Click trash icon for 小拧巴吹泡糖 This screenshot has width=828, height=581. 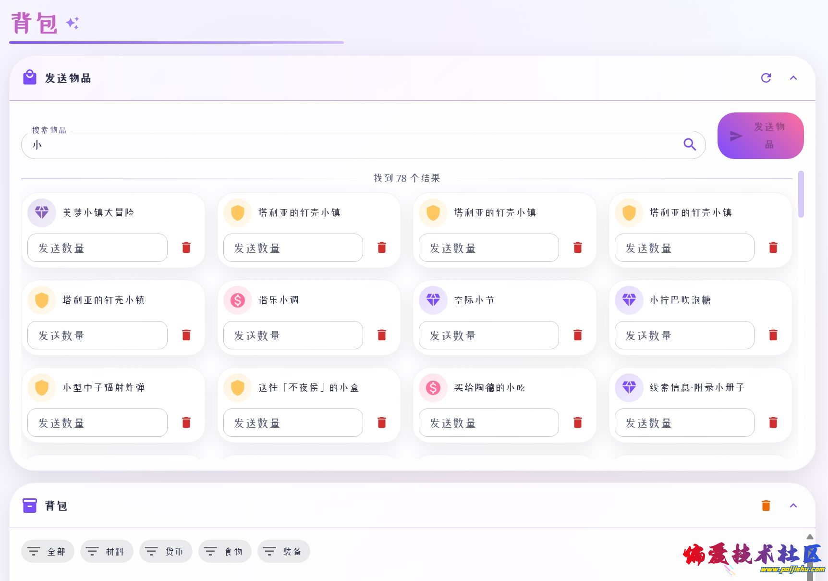[773, 335]
